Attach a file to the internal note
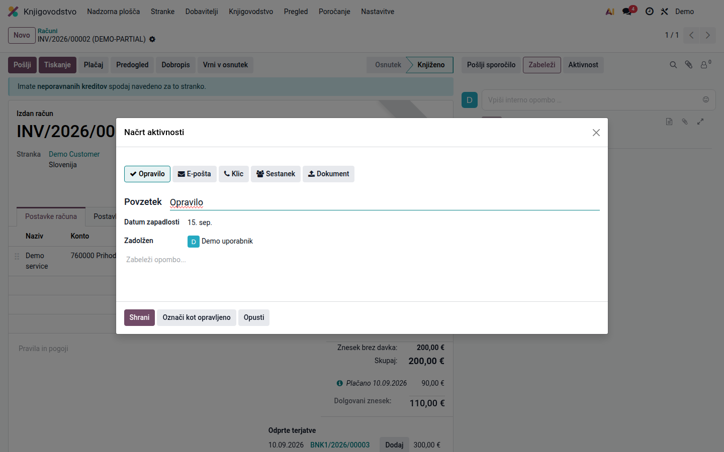 tap(685, 122)
